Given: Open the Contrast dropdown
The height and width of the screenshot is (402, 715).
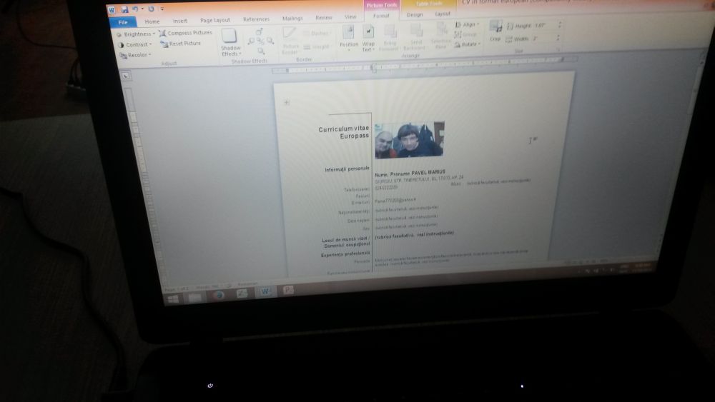Looking at the screenshot, I should tap(135, 44).
